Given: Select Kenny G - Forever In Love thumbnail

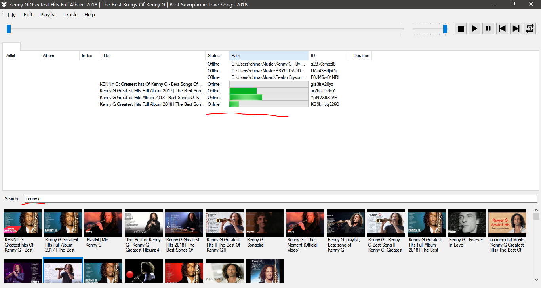Looking at the screenshot, I should point(467,222).
